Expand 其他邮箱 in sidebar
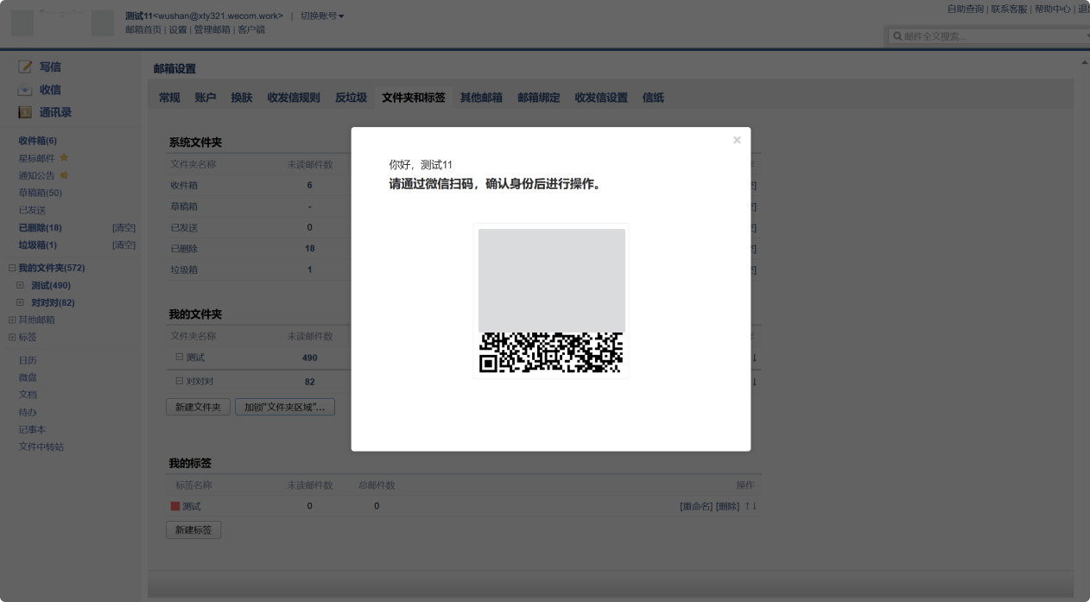Viewport: 1090px width, 602px height. (x=12, y=320)
